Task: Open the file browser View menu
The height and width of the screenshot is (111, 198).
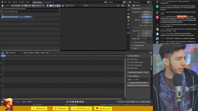Action: click(8, 6)
